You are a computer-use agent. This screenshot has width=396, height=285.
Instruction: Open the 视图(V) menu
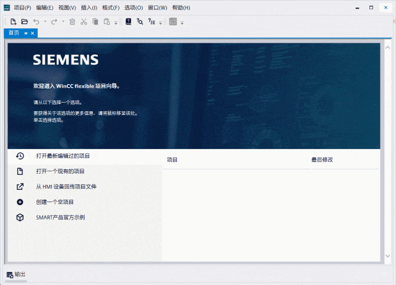pos(67,8)
